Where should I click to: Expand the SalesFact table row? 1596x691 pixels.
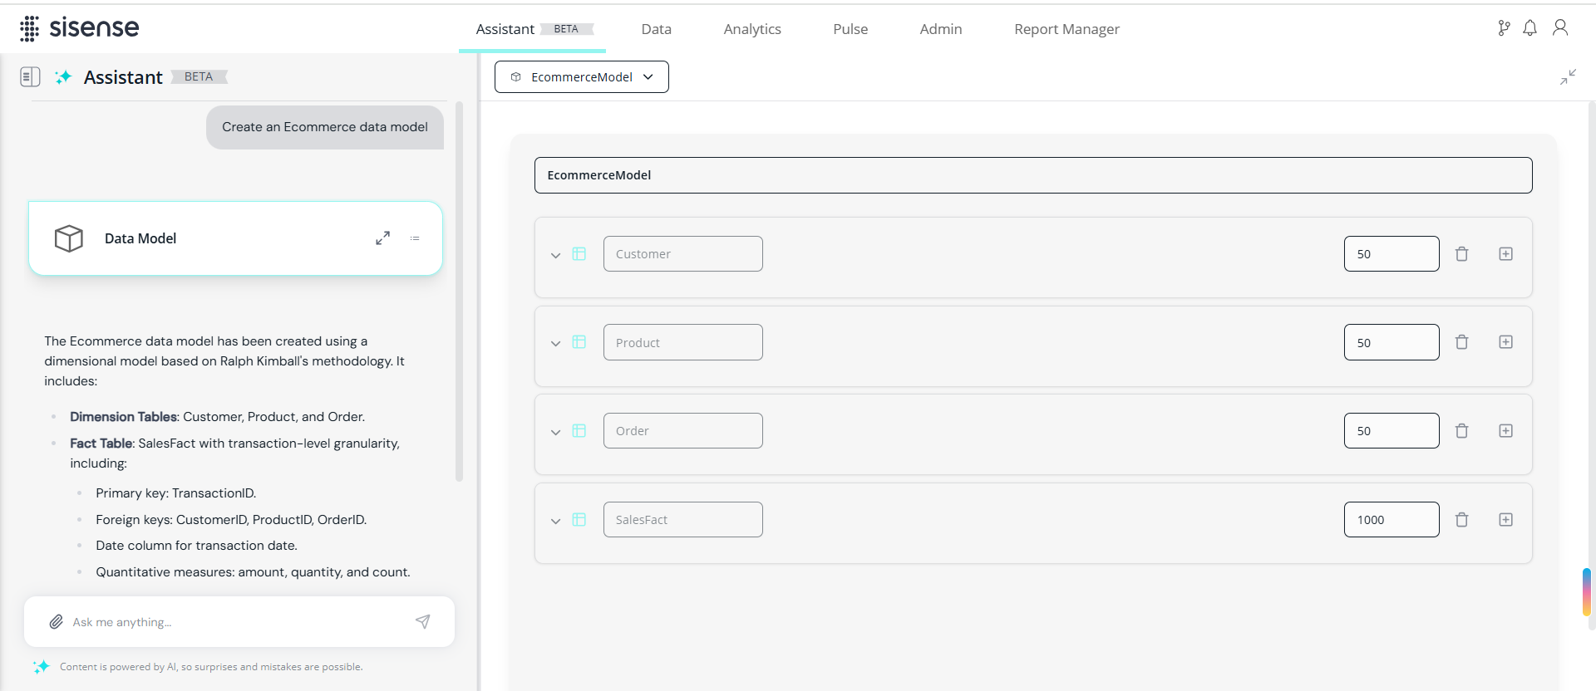point(555,521)
